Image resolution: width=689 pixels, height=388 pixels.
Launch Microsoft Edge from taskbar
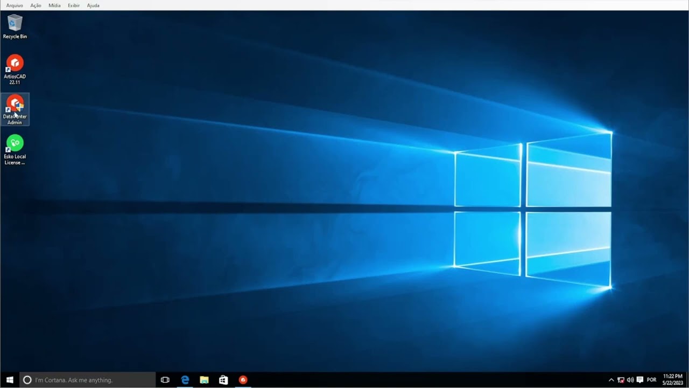point(185,380)
